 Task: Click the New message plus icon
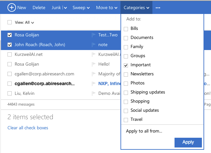pyautogui.click(x=12, y=7)
